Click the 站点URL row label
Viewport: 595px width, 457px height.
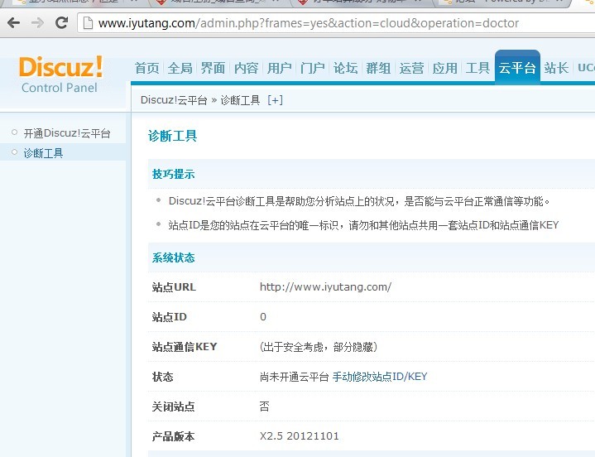[174, 287]
